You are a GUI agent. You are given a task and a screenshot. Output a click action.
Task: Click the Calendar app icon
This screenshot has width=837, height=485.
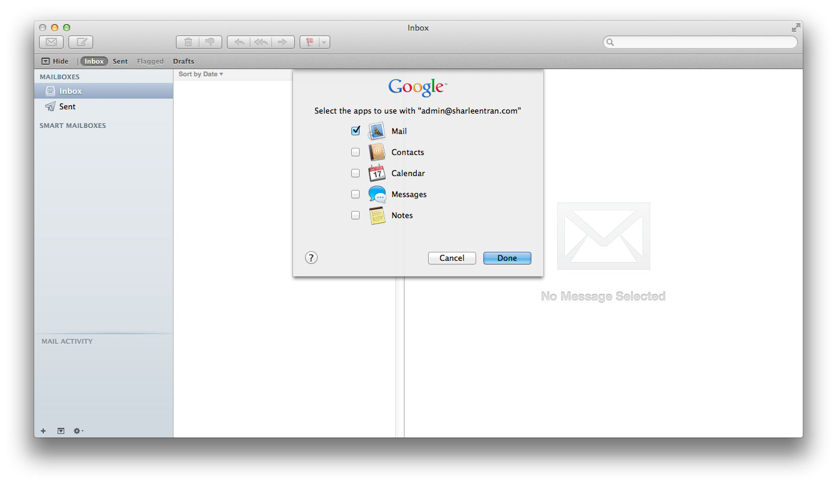377,173
